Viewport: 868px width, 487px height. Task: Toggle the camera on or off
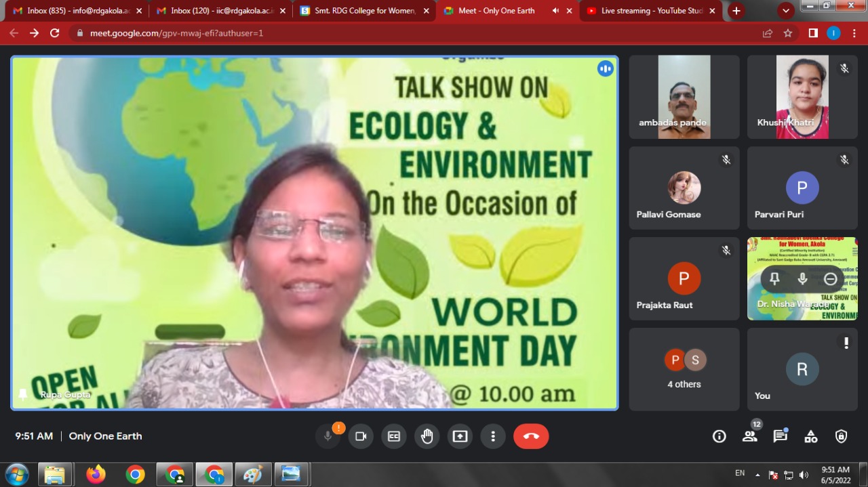click(361, 436)
